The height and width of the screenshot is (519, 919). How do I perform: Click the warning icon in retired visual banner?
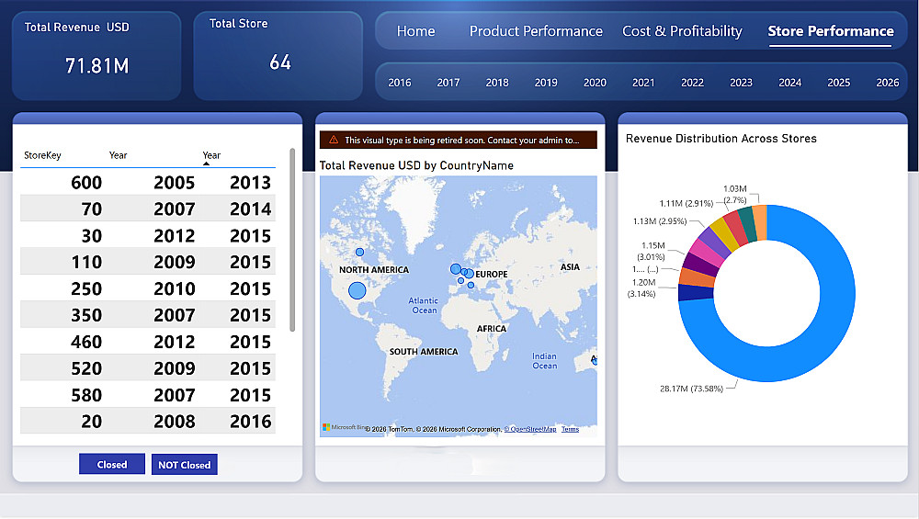[x=334, y=140]
